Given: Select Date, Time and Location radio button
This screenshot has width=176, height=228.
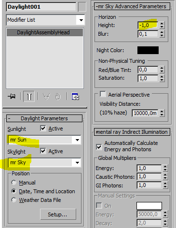Looking at the screenshot, I should coord(14,191).
